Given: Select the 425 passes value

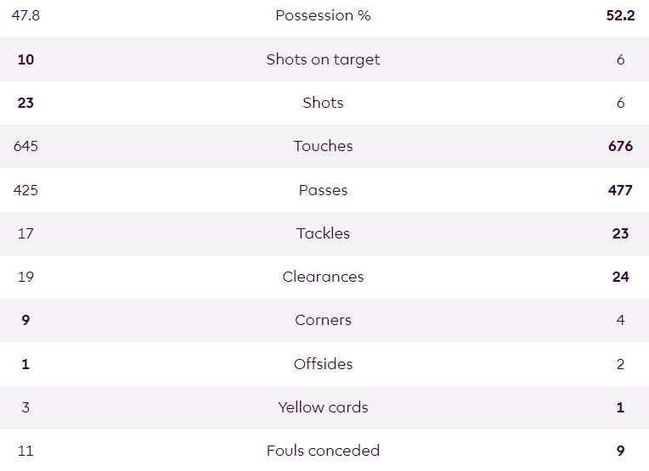Looking at the screenshot, I should point(25,190).
